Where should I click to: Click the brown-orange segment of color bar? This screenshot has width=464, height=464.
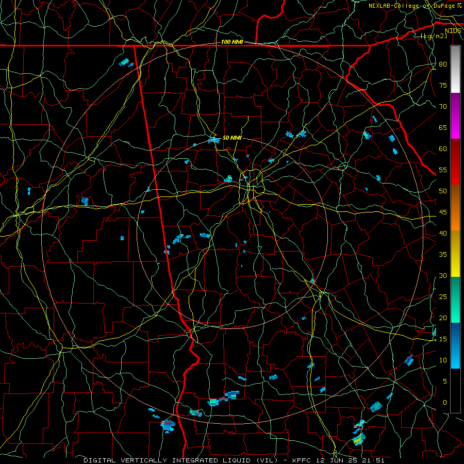(x=455, y=208)
